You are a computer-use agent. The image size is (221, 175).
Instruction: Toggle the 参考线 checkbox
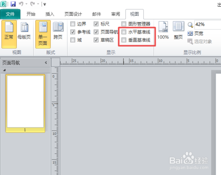(x=72, y=32)
